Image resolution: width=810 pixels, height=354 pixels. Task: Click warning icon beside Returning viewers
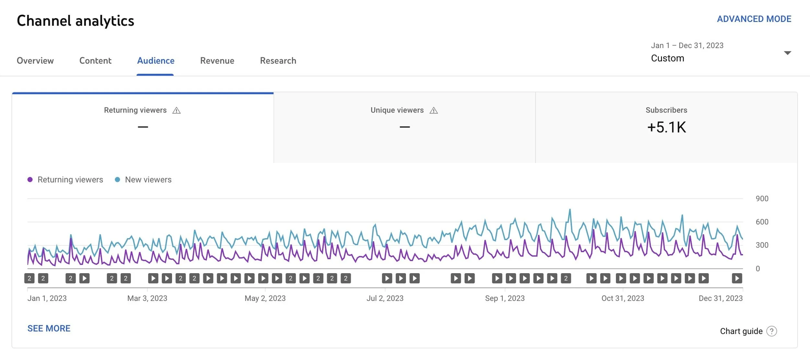coord(176,111)
